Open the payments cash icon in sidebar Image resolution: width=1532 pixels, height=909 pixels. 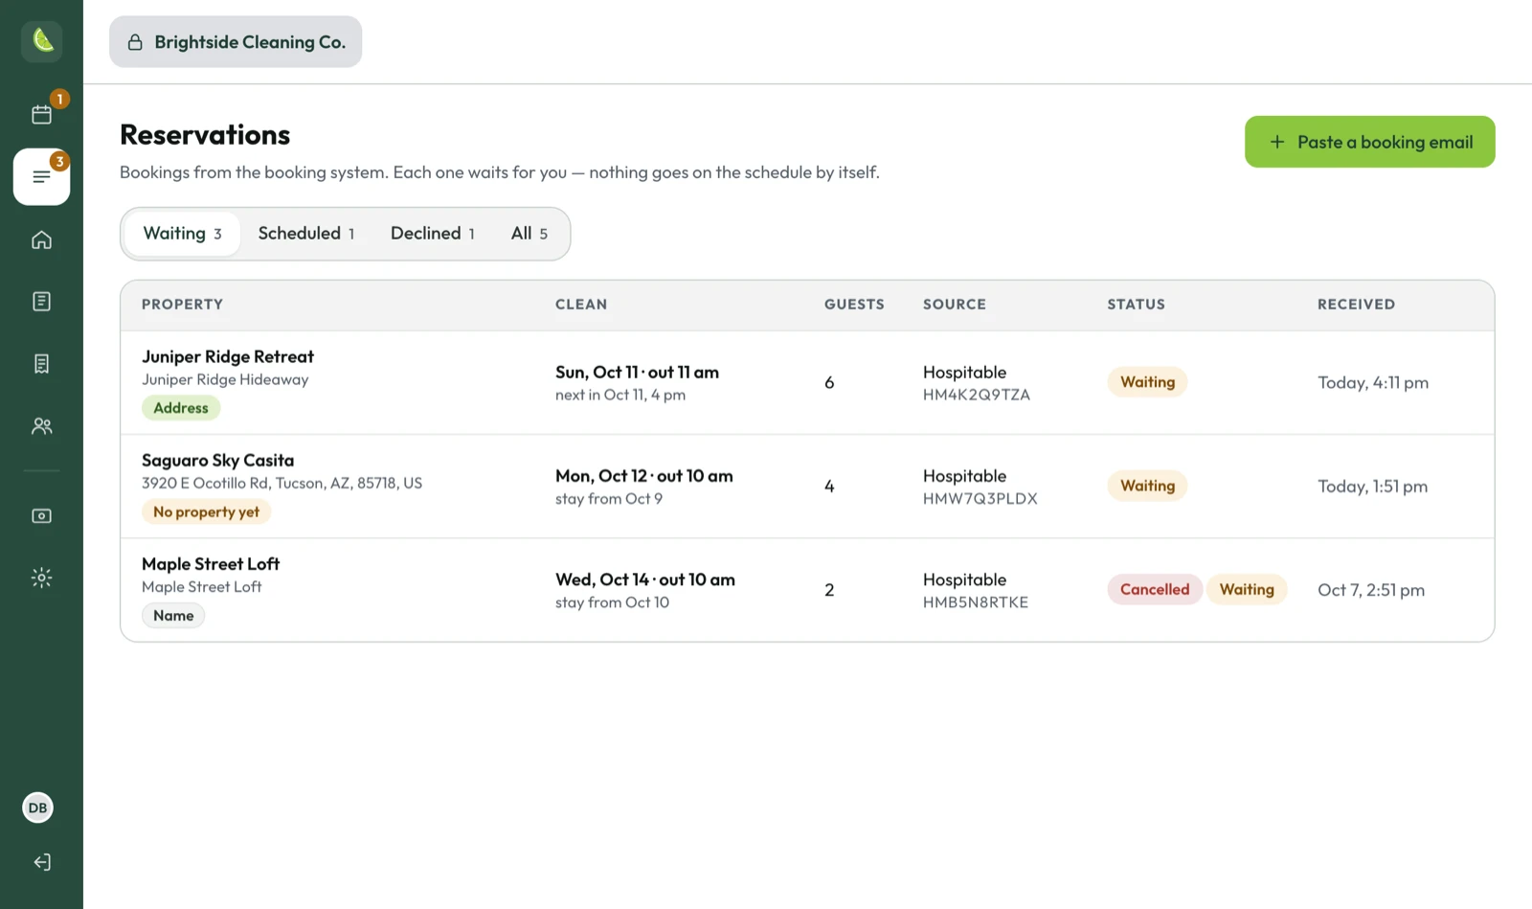[x=41, y=515]
